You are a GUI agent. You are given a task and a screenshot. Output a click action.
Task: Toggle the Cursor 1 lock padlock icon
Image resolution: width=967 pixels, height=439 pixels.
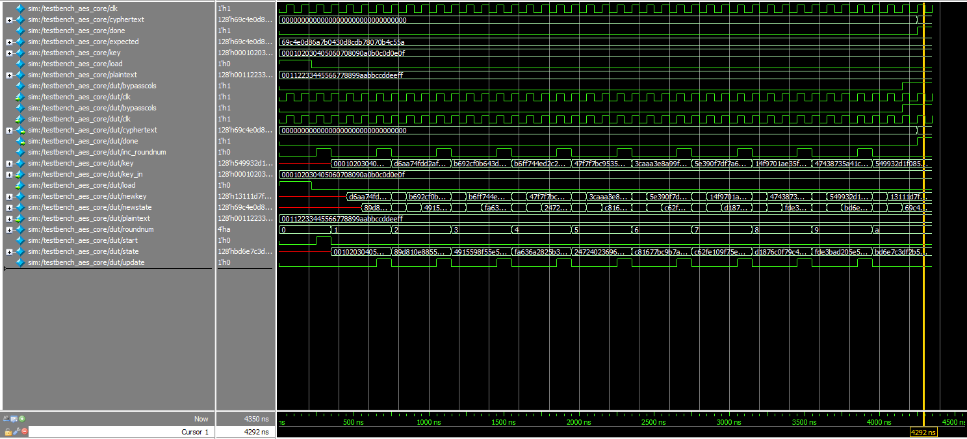(8, 431)
